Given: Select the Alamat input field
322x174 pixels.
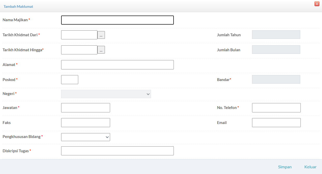Looking at the screenshot, I should [117, 65].
